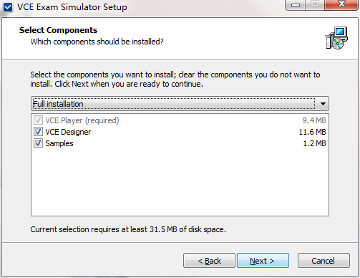This screenshot has height=278, width=360.
Task: Click the 11.6 MB size of VCE Designer
Action: 312,132
